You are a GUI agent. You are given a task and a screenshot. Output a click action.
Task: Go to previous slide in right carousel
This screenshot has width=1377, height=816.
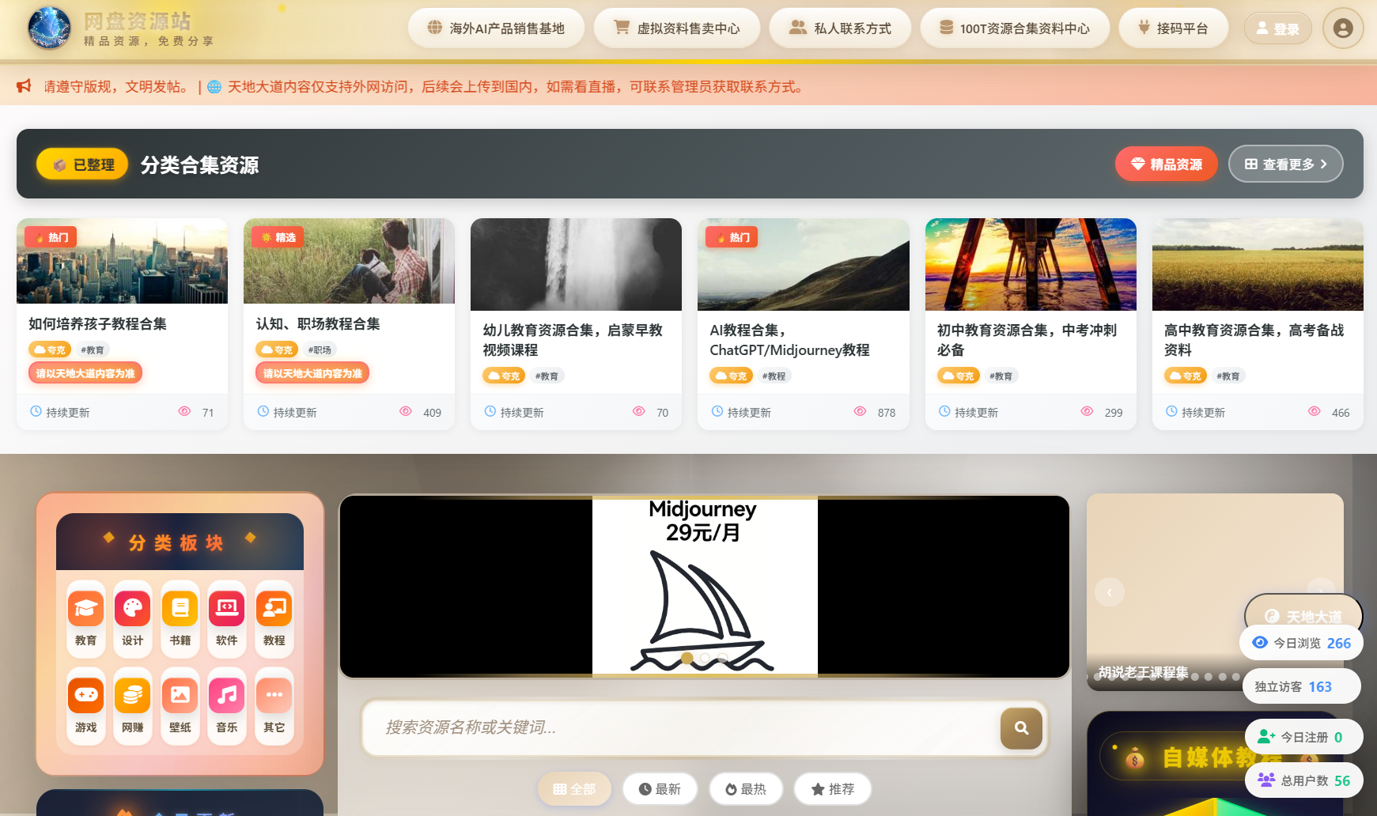[x=1109, y=592]
